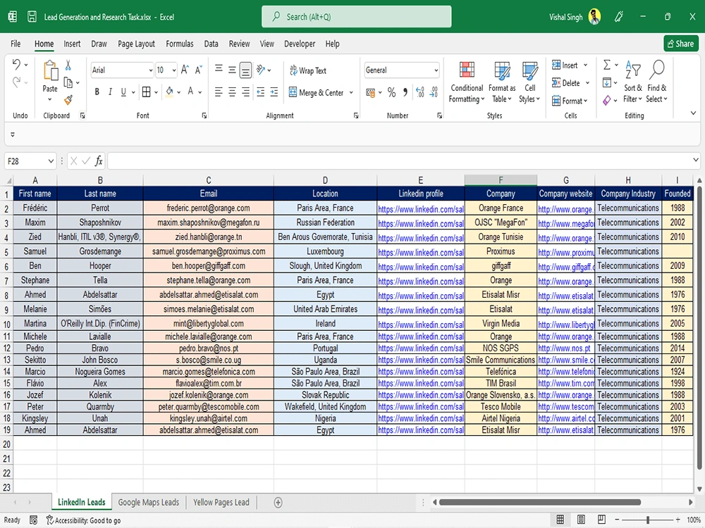The image size is (705, 528).
Task: Click the Increase Indent icon
Action: click(274, 92)
